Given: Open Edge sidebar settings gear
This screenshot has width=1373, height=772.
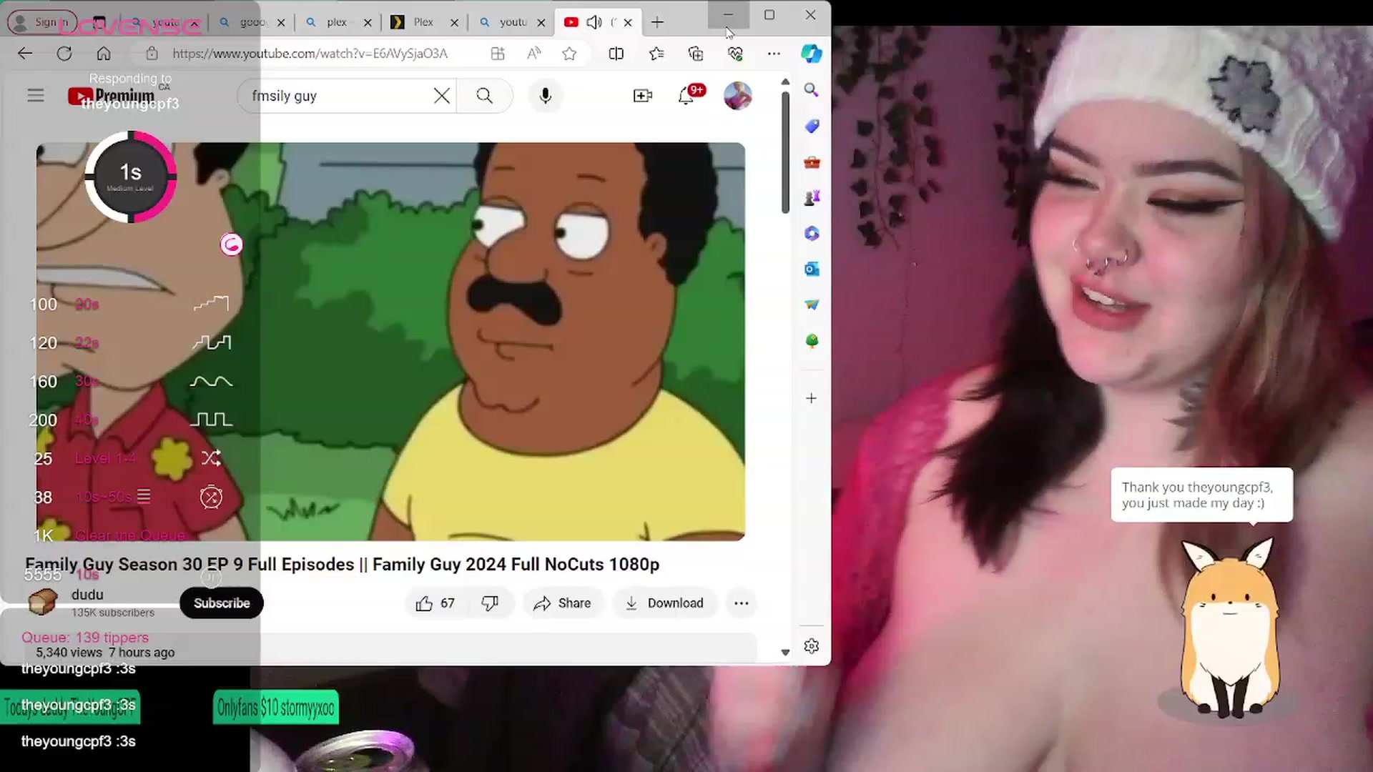Looking at the screenshot, I should (811, 646).
